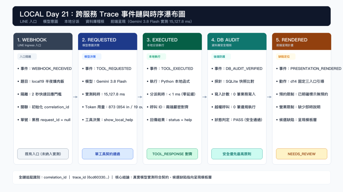Viewport: 343px width, 192px height.
Task: Select the 本地執行 tag
Action: (156, 57)
